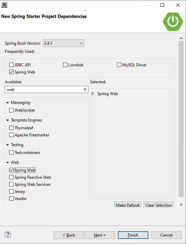Click the Back button

click(x=69, y=235)
